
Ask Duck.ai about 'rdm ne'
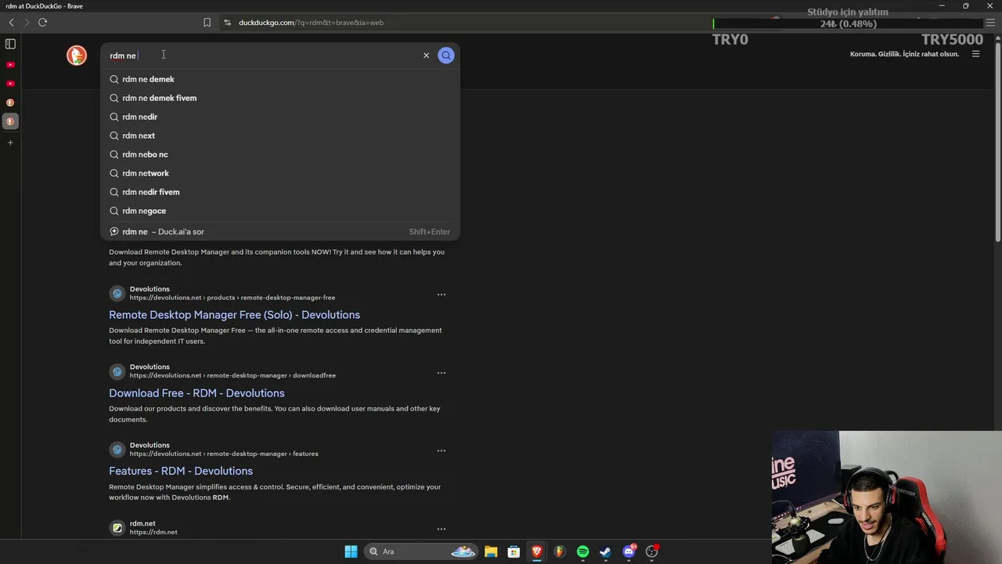pyautogui.click(x=280, y=232)
